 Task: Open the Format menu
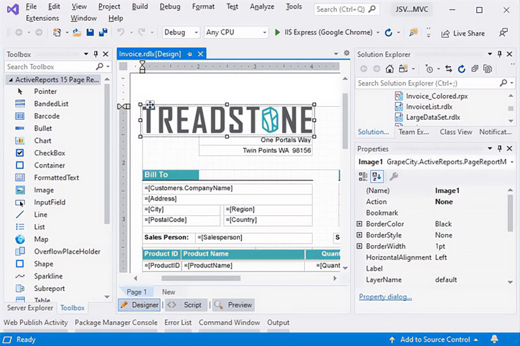pyautogui.click(x=203, y=6)
